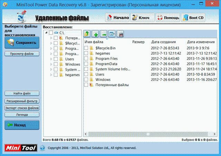Expand the Windows node in the tree
The height and width of the screenshot is (156, 221).
coord(51,64)
